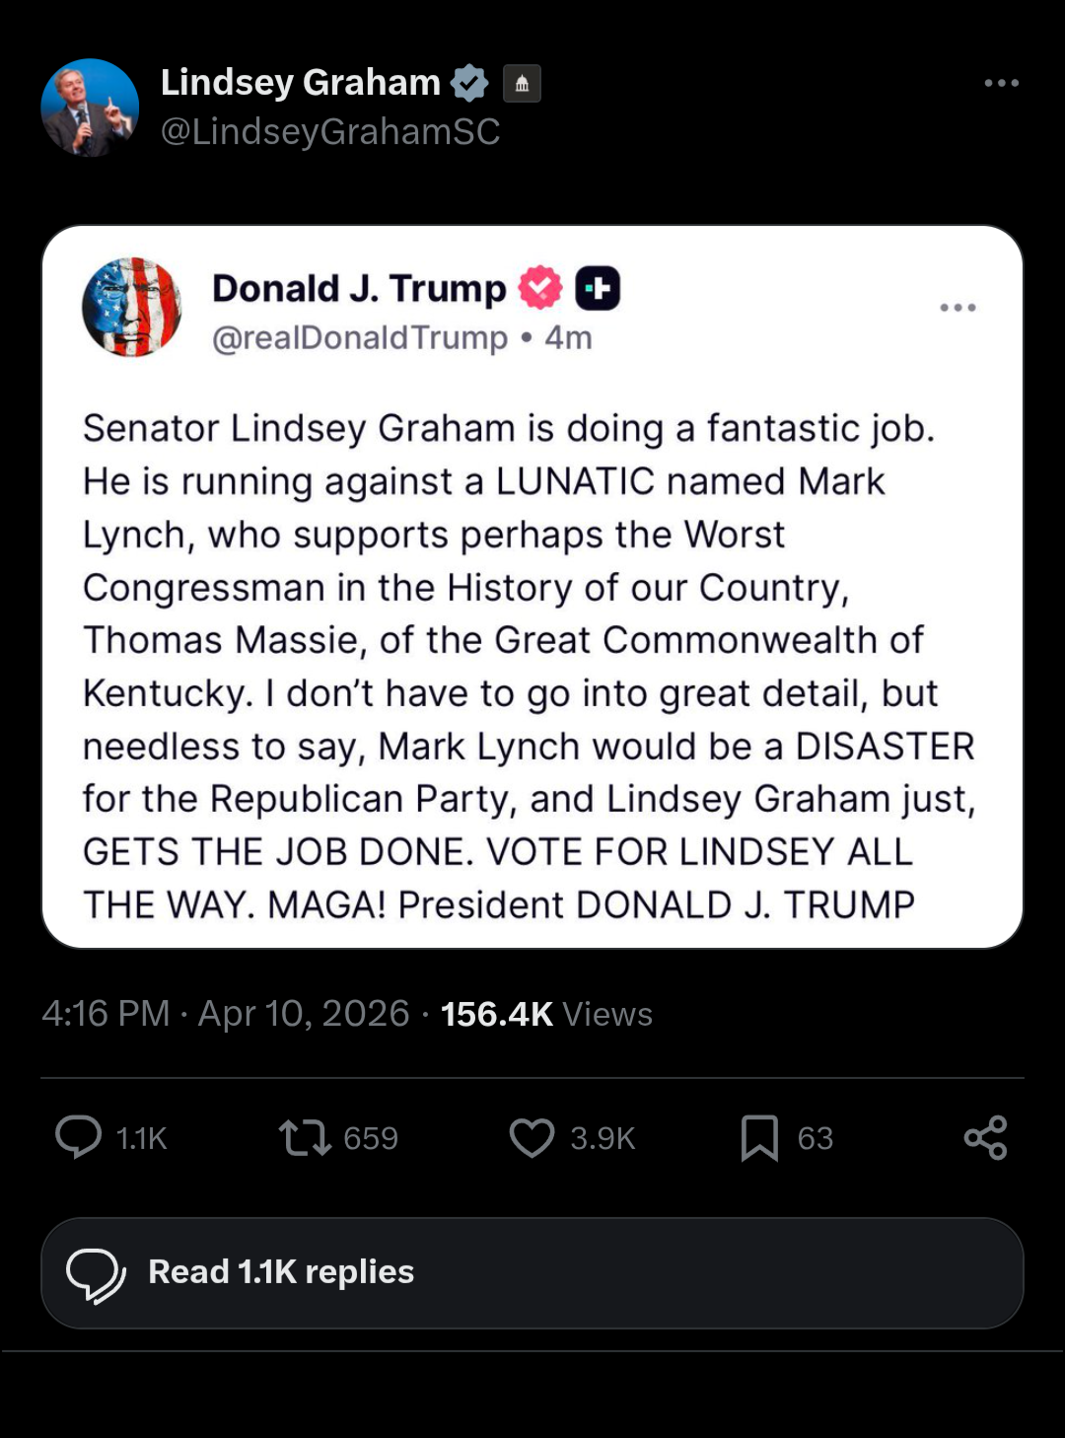Click Donald J. Trump's red verified checkmark

point(540,288)
